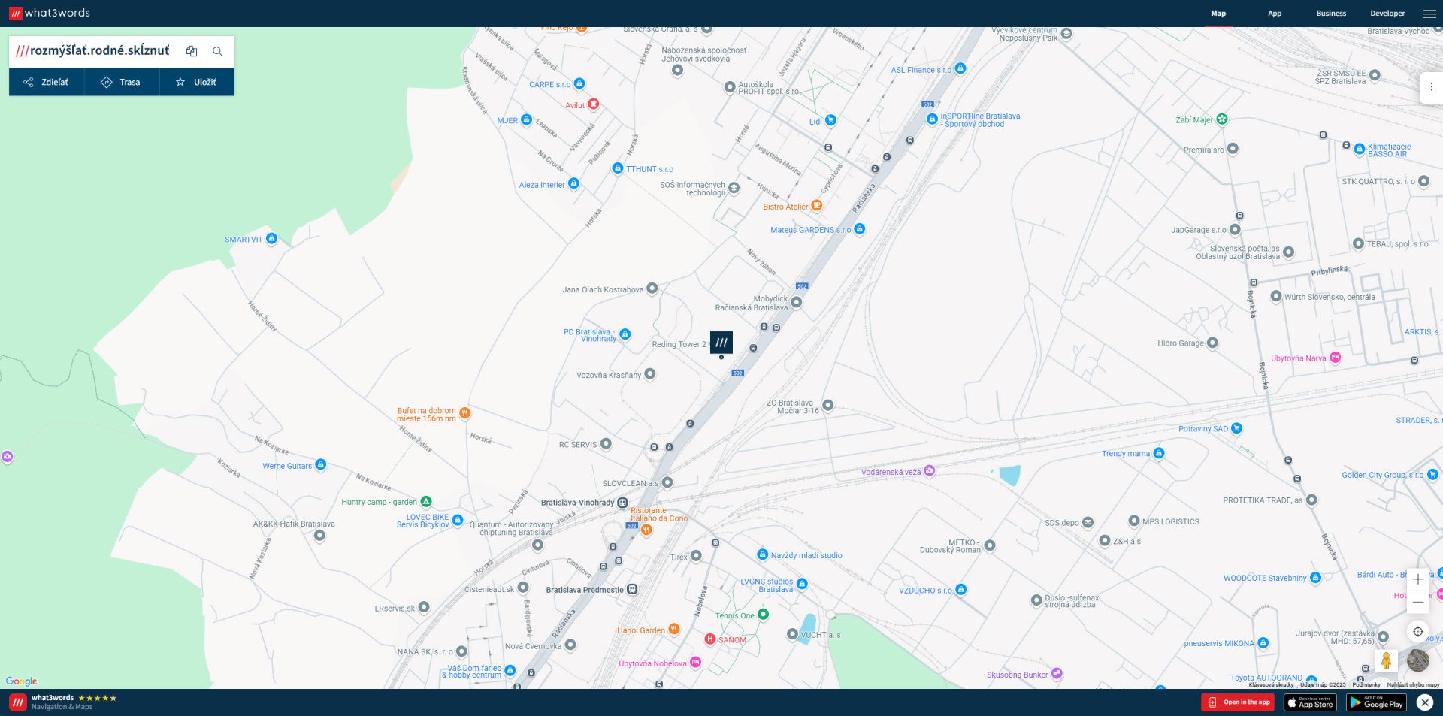
Task: Dismiss the app promotion banner
Action: tap(1424, 702)
